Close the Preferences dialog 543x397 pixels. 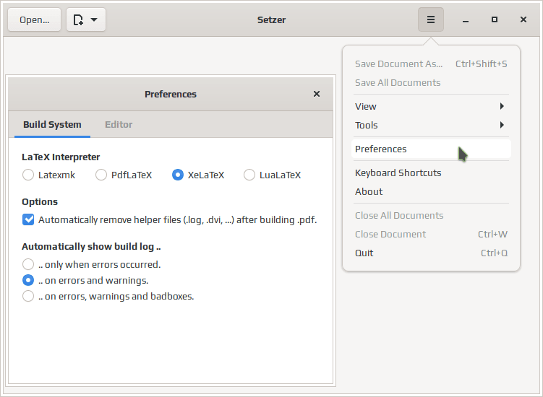click(x=317, y=94)
